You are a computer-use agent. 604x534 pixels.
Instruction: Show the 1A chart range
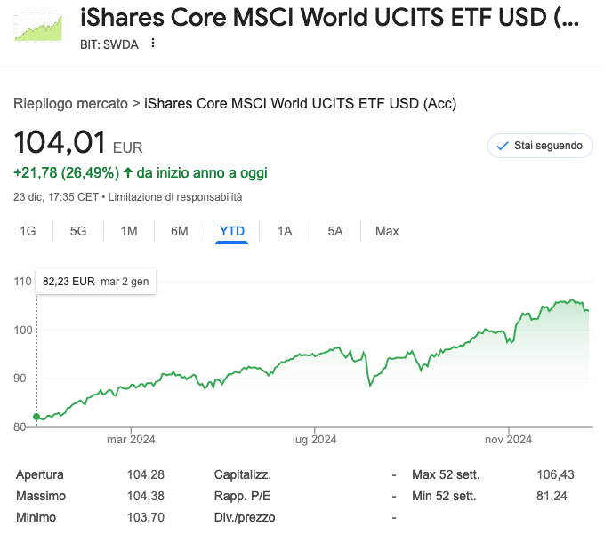coord(285,231)
